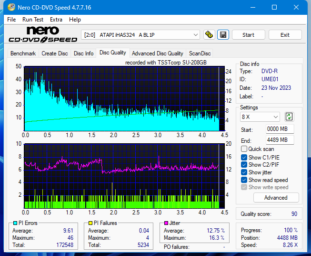Open the Help menu
311x256 pixels.
75,20
